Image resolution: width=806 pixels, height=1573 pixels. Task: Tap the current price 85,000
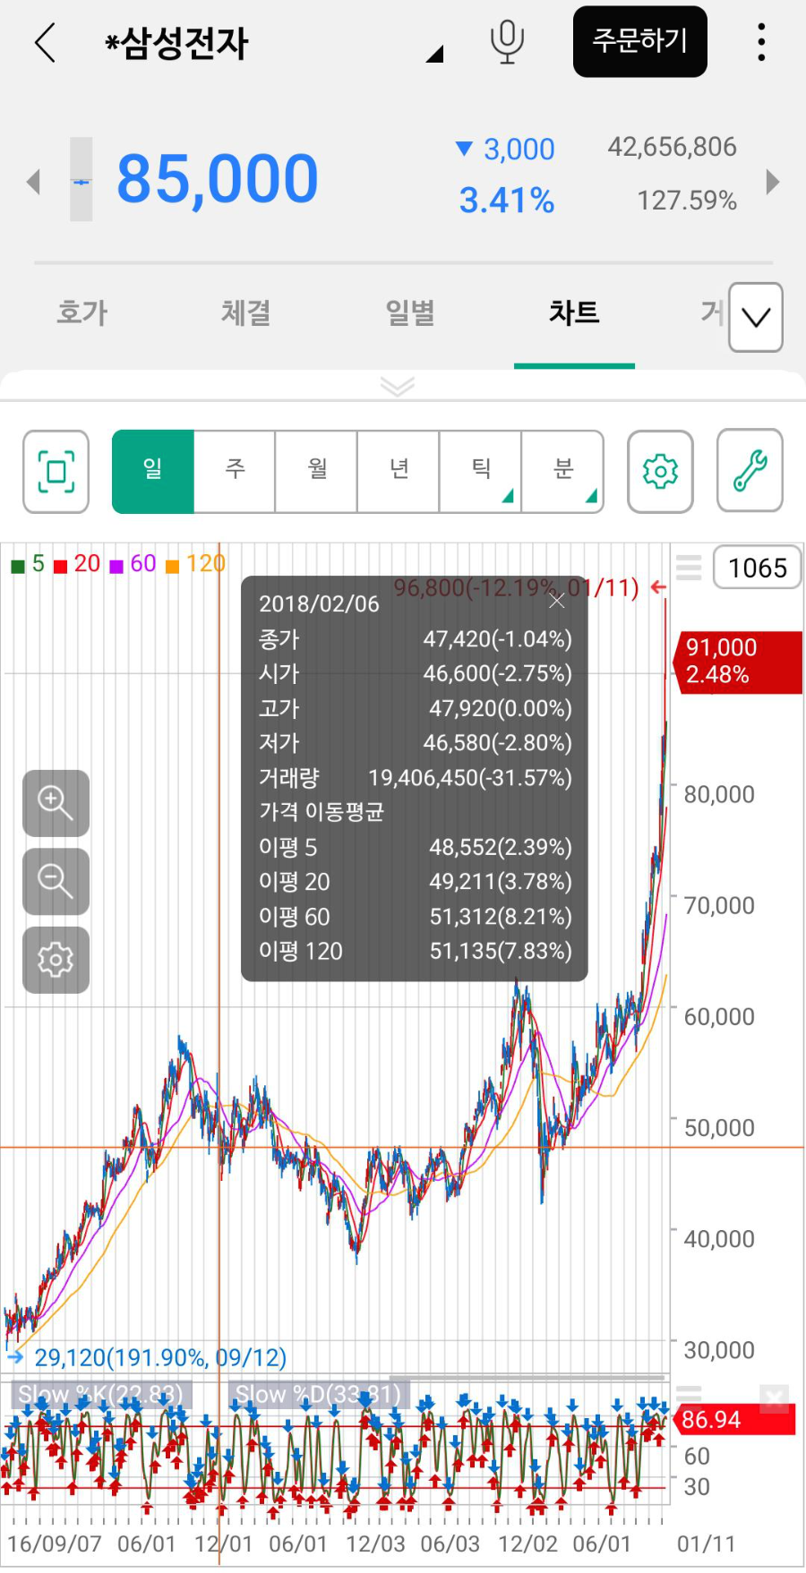[x=218, y=179]
